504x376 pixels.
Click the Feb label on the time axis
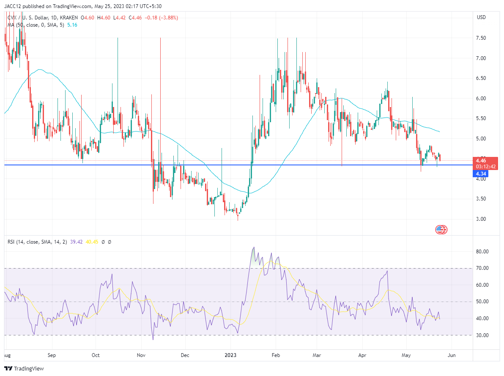(276, 355)
